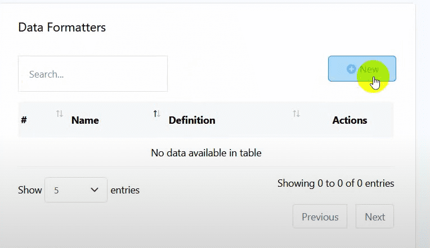
Task: Click the 'No data available in table' row
Action: 206,152
